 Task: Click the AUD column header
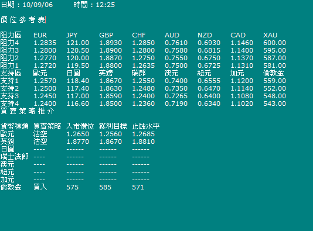pyautogui.click(x=172, y=35)
